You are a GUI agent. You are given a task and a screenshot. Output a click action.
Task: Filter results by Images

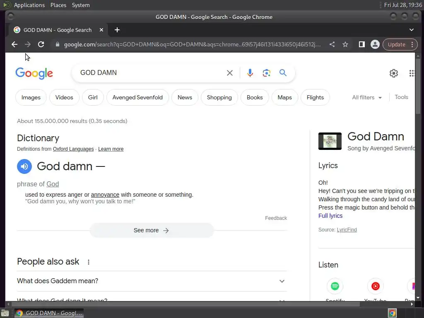[31, 97]
